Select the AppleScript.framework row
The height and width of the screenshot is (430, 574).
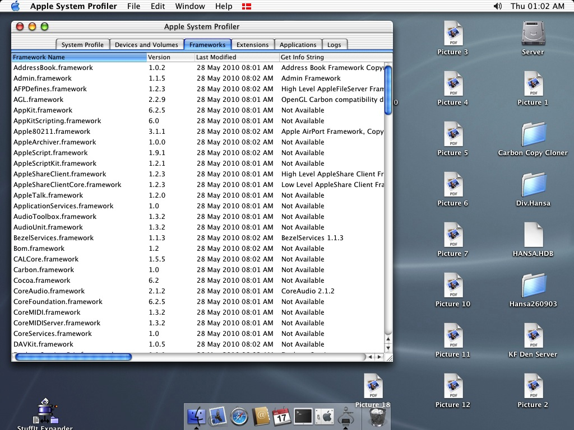click(198, 152)
